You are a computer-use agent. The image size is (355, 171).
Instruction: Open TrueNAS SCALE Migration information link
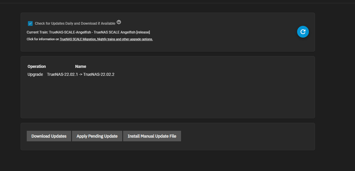point(106,39)
